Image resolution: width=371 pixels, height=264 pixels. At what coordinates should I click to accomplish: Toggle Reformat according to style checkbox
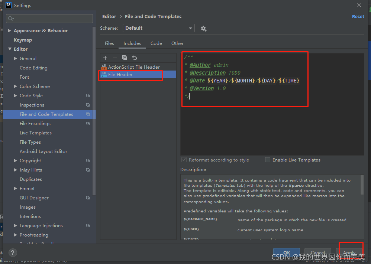pyautogui.click(x=184, y=160)
